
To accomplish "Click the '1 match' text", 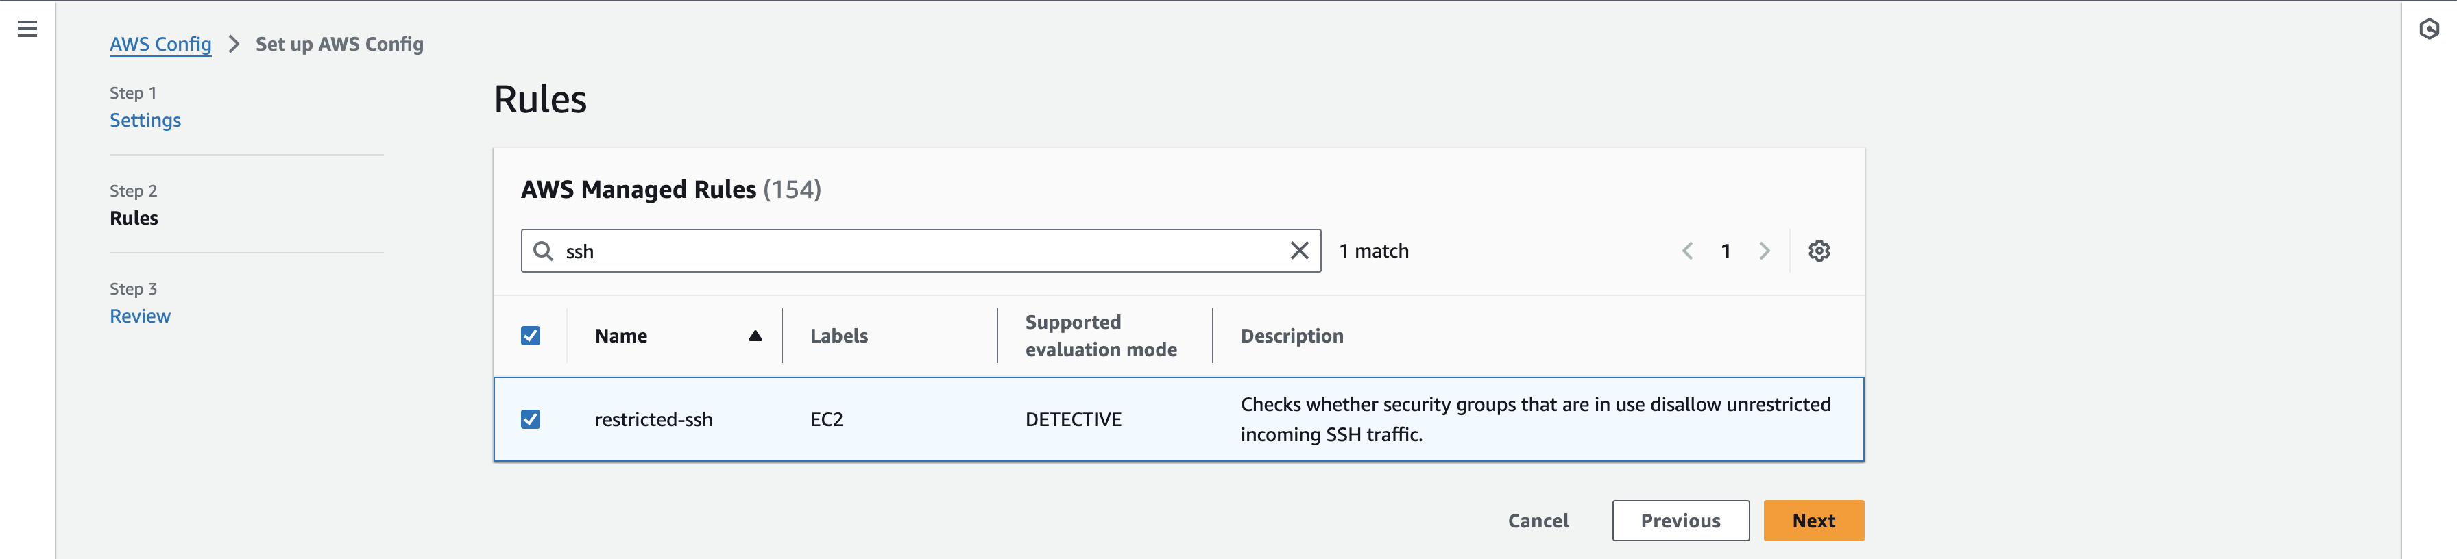I will [x=1373, y=251].
